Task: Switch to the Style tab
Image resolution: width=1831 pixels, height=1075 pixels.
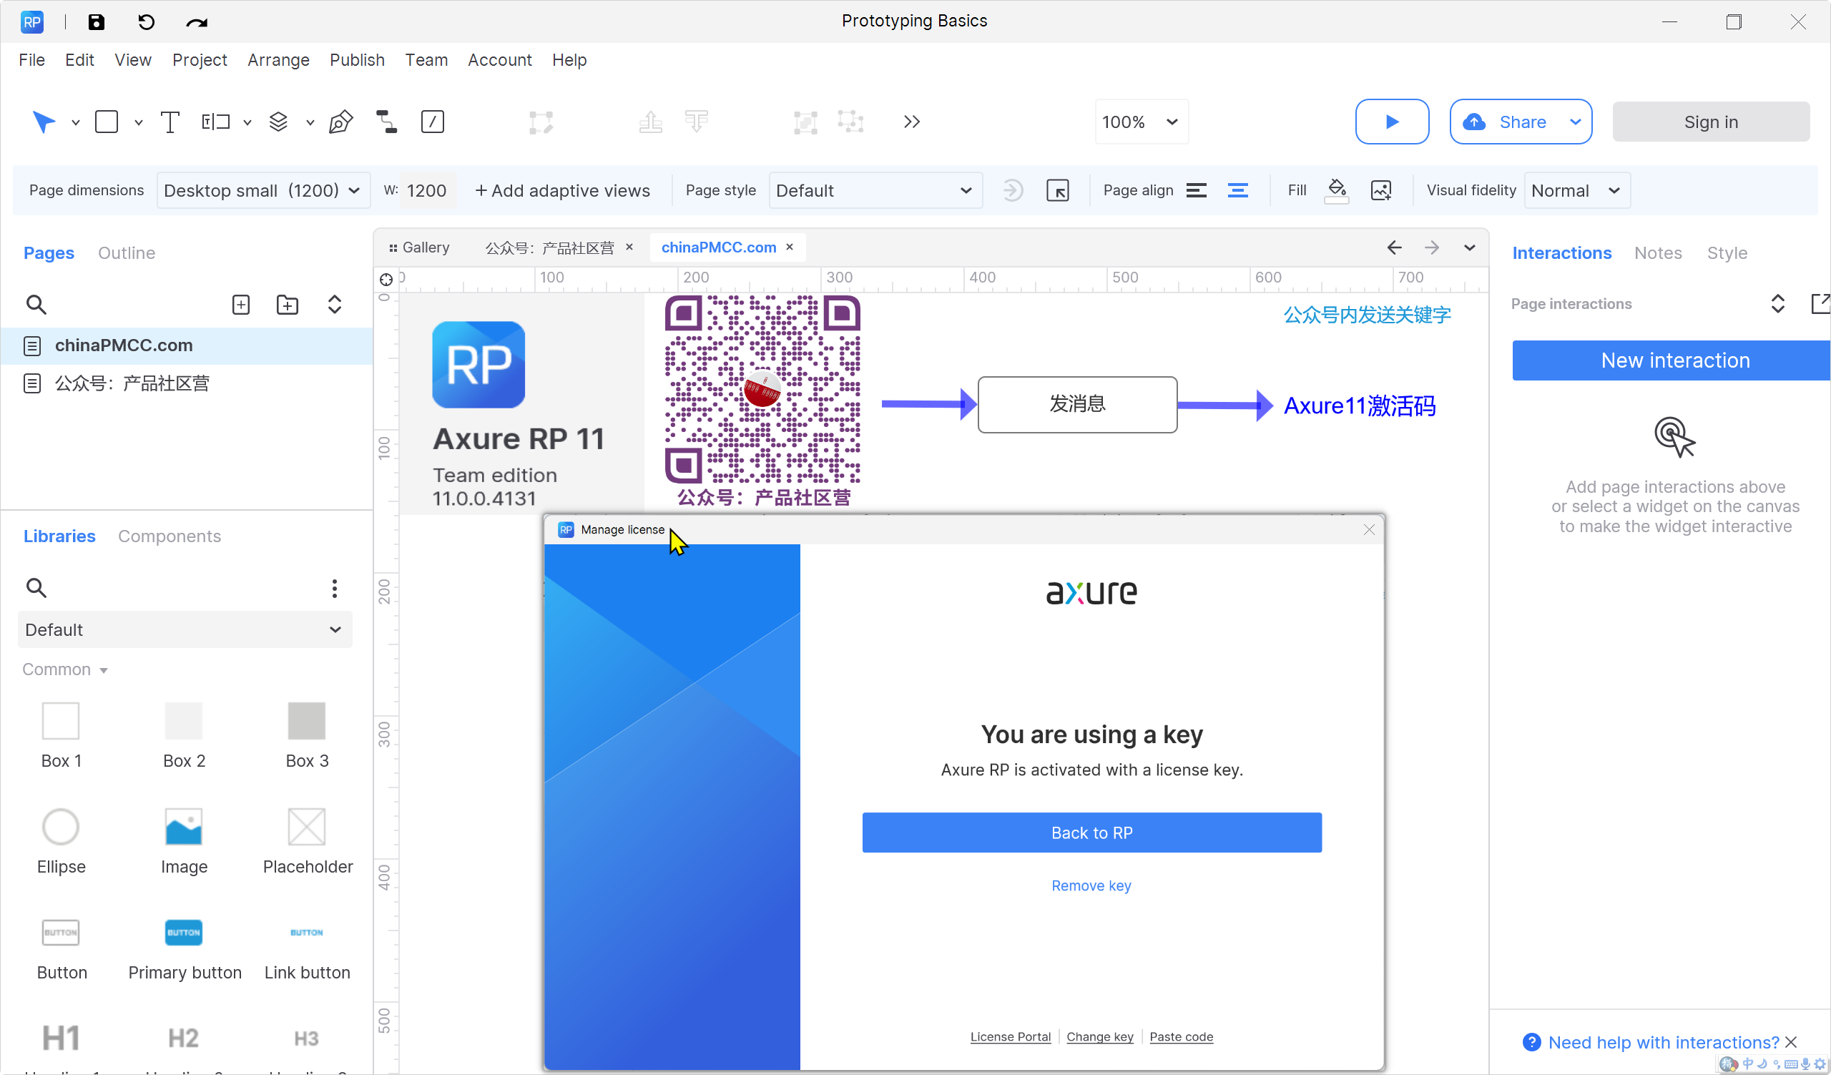Action: pos(1727,252)
